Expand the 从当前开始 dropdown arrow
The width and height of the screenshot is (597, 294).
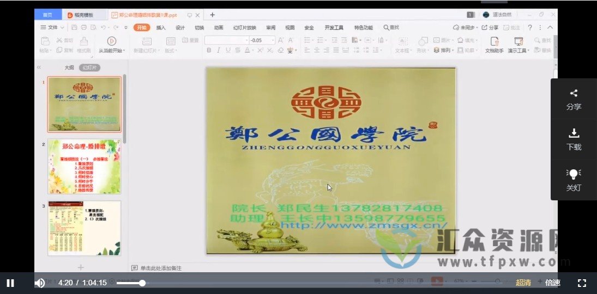pyautogui.click(x=124, y=50)
